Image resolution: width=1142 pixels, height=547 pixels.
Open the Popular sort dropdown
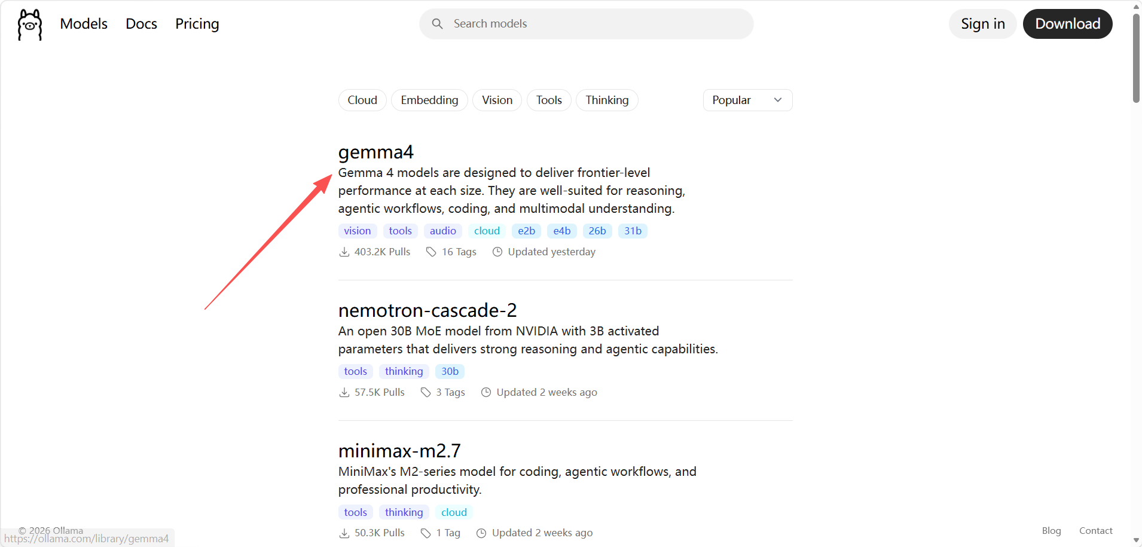(747, 100)
